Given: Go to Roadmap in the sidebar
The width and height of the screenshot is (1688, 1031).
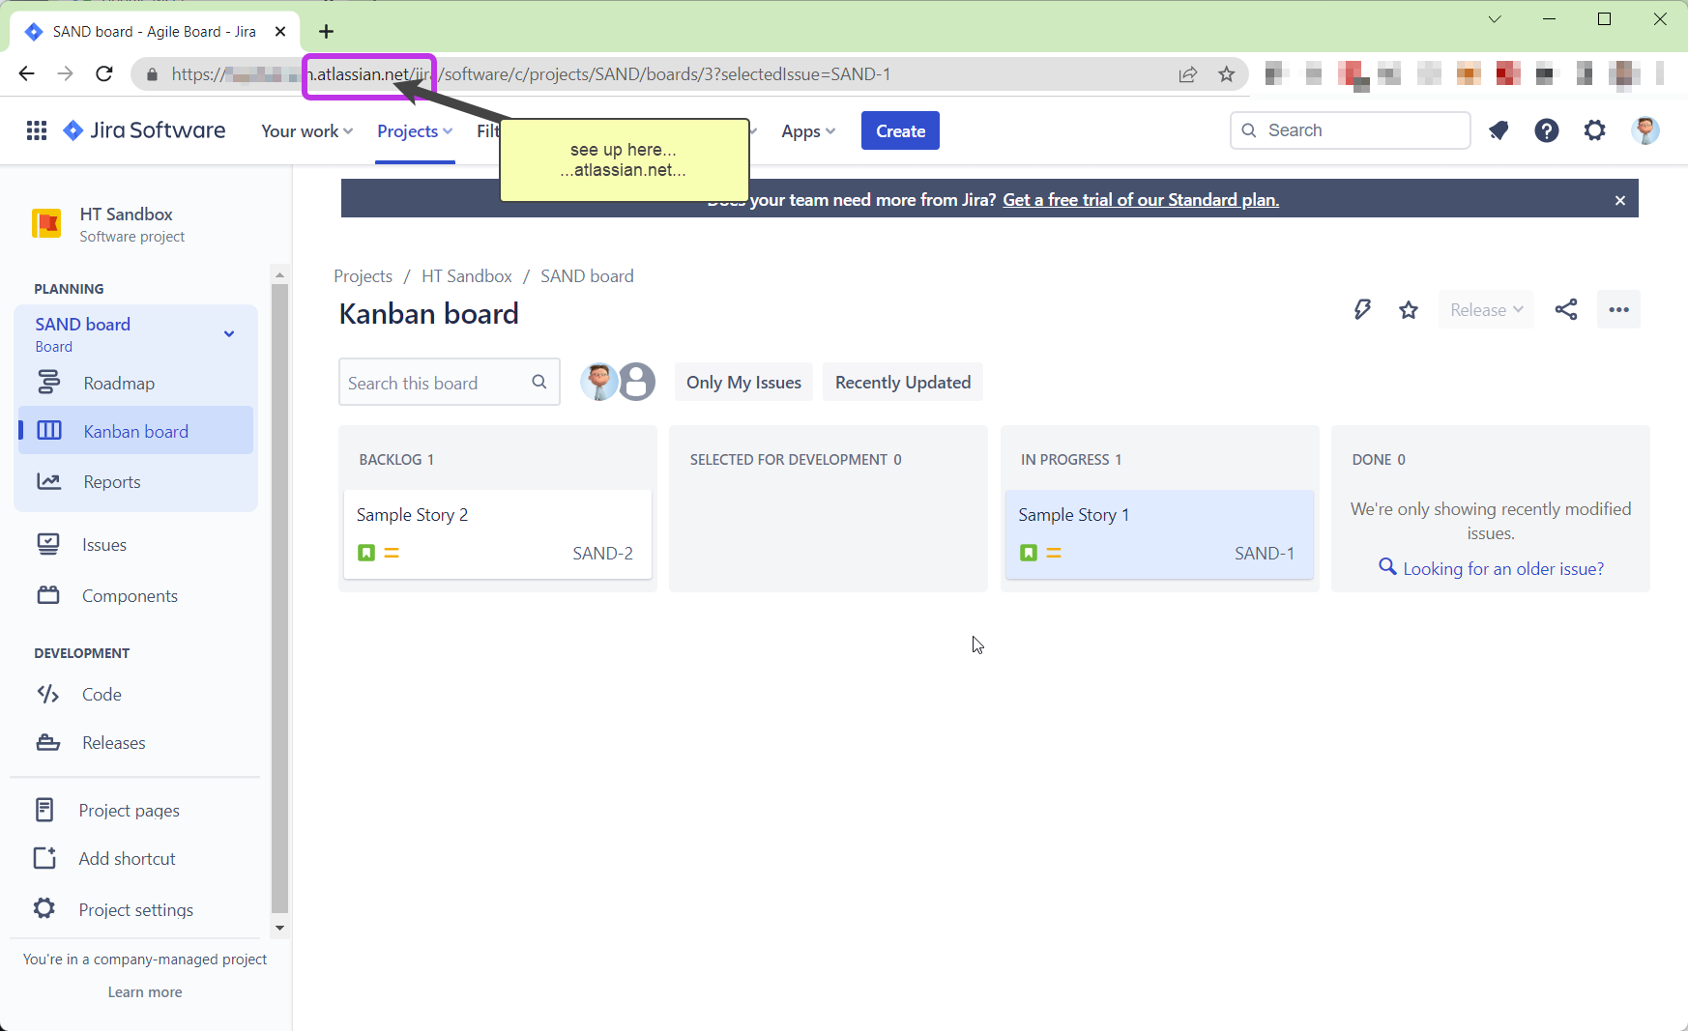Looking at the screenshot, I should (119, 384).
